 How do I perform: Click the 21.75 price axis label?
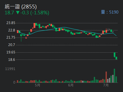point(11,38)
